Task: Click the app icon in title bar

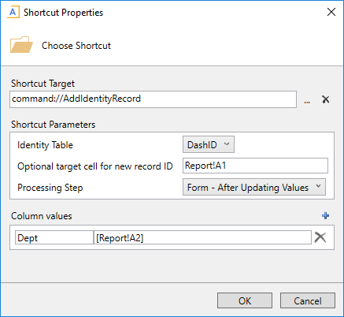Action: click(13, 13)
